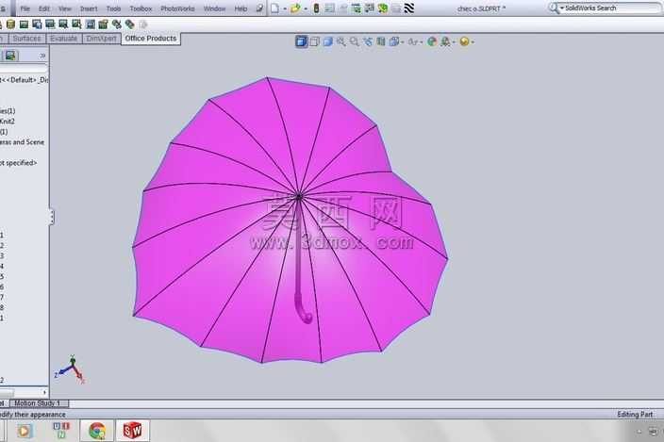The width and height of the screenshot is (664, 442).
Task: Select the 'not specified' material tree item
Action: [19, 163]
